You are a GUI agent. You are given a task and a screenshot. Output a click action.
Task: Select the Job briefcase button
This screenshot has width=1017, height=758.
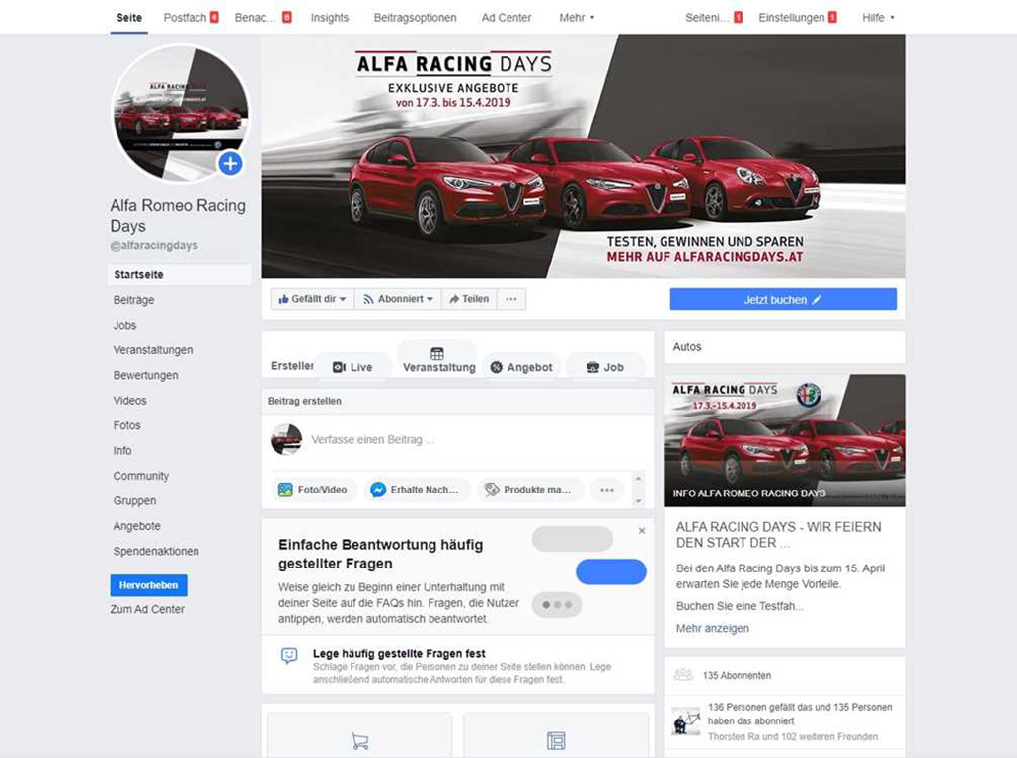click(x=604, y=367)
